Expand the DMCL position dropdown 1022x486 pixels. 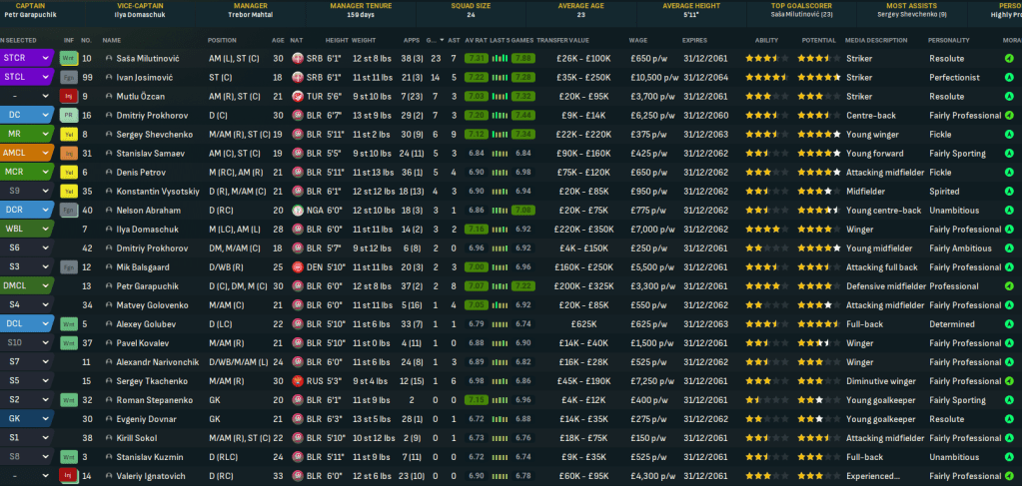point(45,286)
